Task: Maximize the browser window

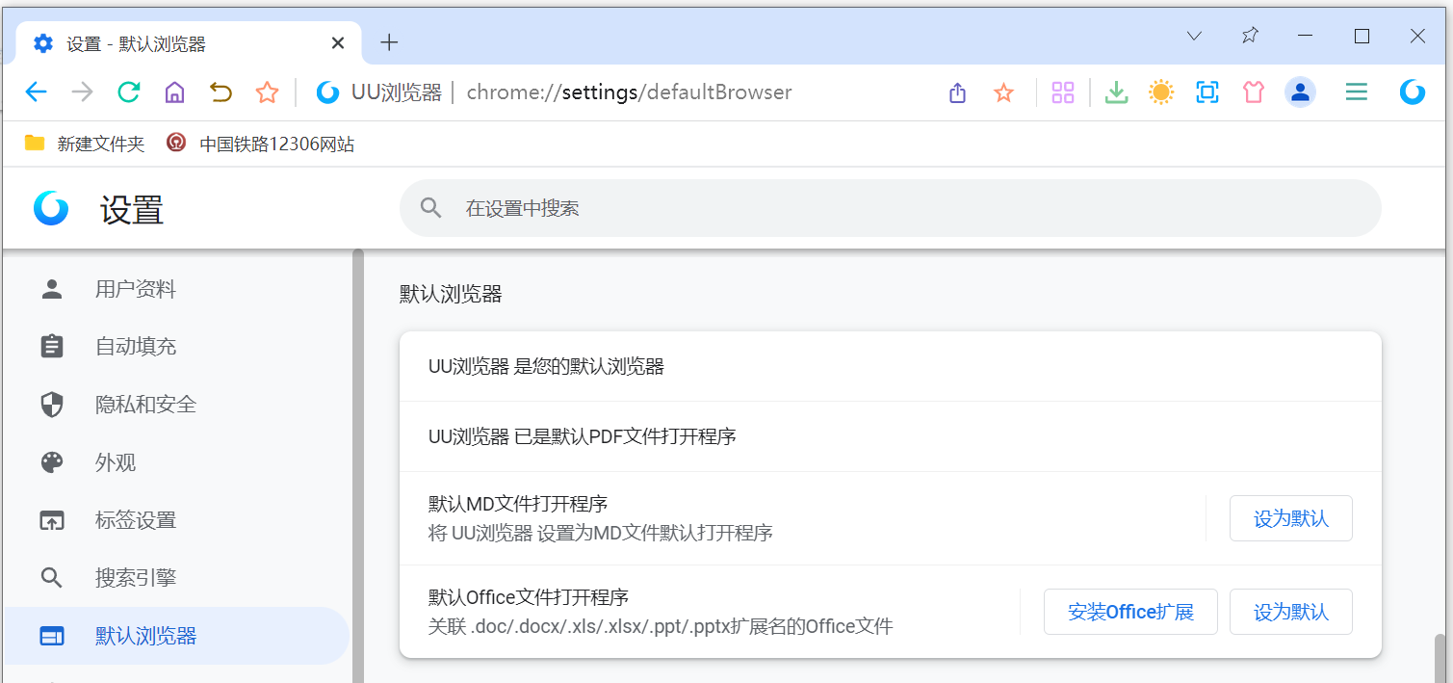Action: point(1362,36)
